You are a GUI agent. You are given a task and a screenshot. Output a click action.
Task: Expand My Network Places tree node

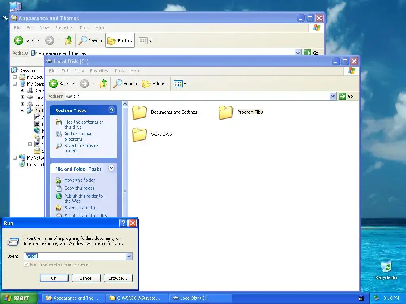pos(15,158)
